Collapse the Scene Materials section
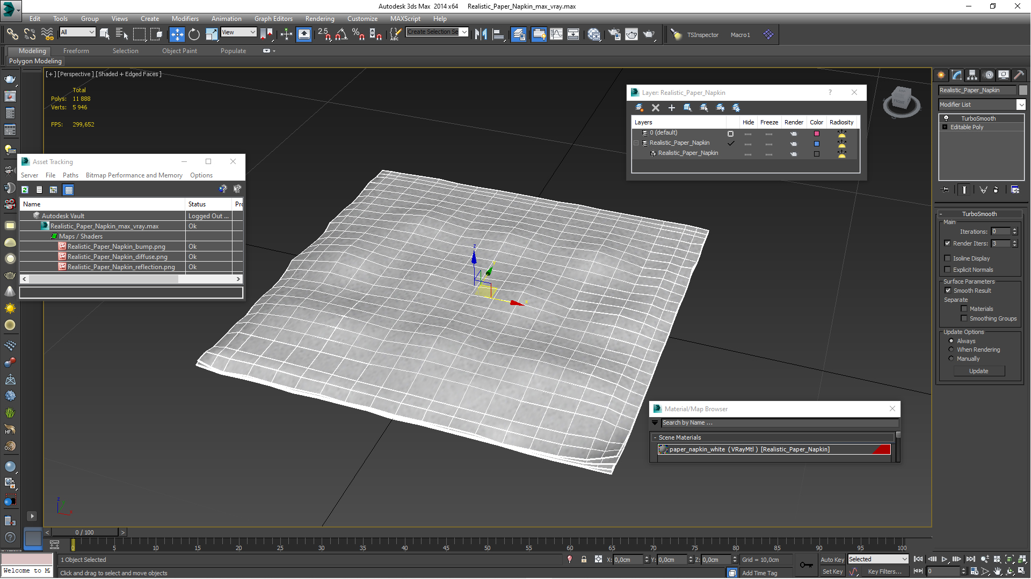 coord(655,437)
